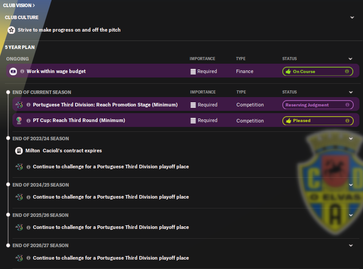Click the star icon beside Strive to make progress
This screenshot has height=269, width=363.
(11, 30)
